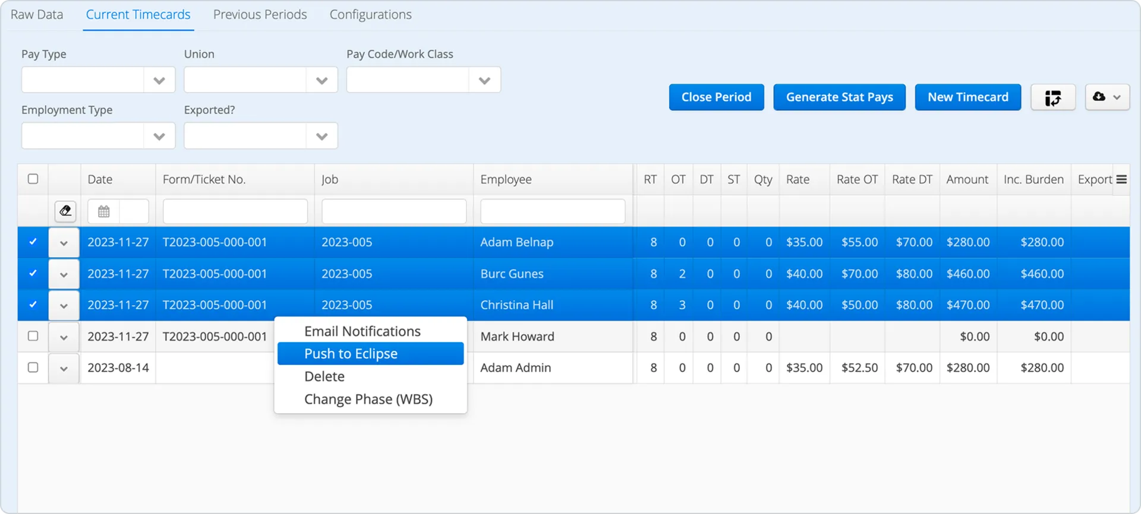Sort by the Employee column header
The image size is (1141, 514).
553,179
